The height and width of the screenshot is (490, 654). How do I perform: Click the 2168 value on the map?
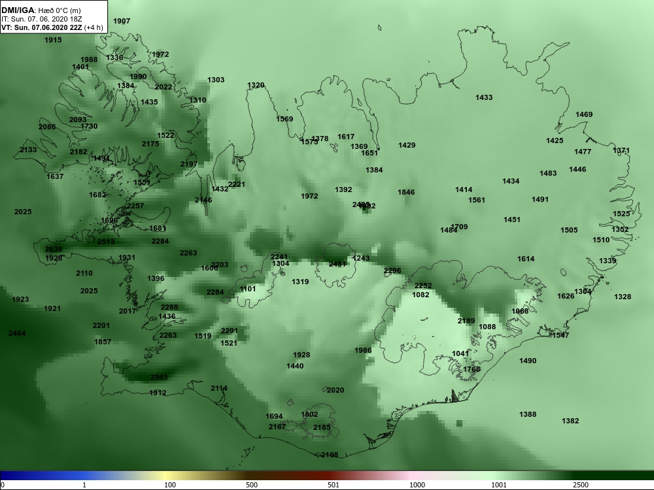coord(330,455)
